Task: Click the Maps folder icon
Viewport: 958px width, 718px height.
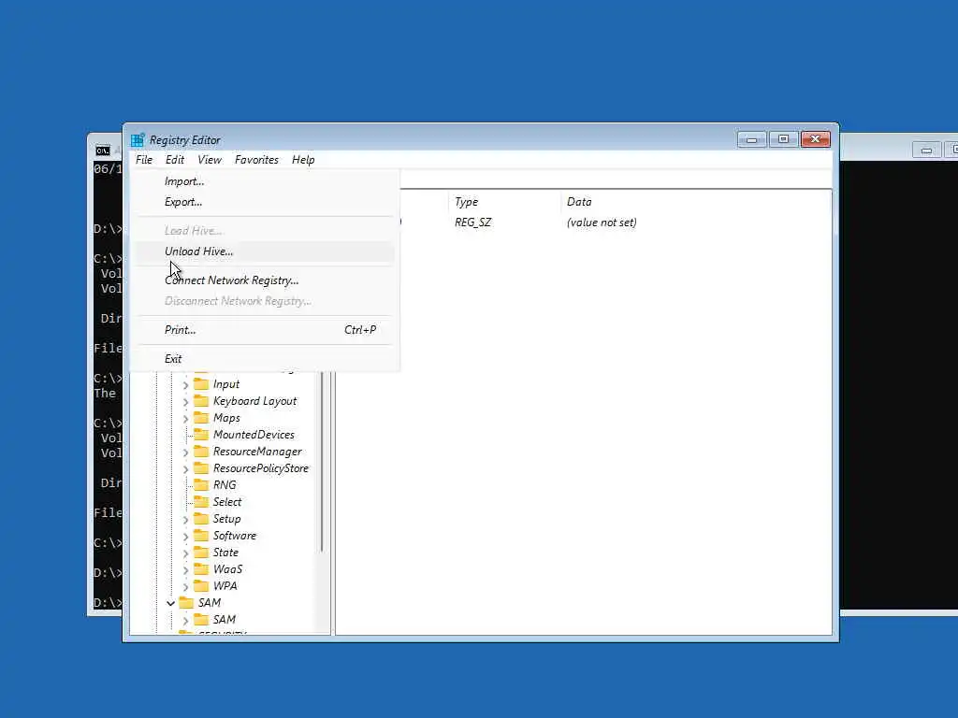Action: click(x=201, y=418)
